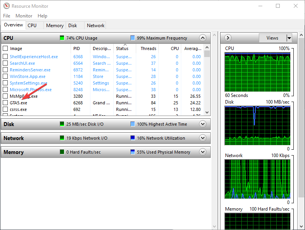
Task: Click the Memory section header bar
Action: [x=106, y=152]
